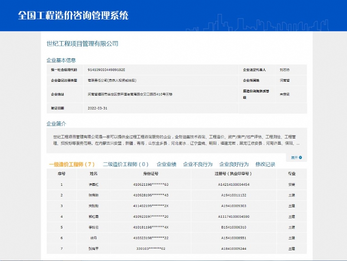Open the 企业不良行为 tab
The height and width of the screenshot is (261, 347).
(198, 164)
